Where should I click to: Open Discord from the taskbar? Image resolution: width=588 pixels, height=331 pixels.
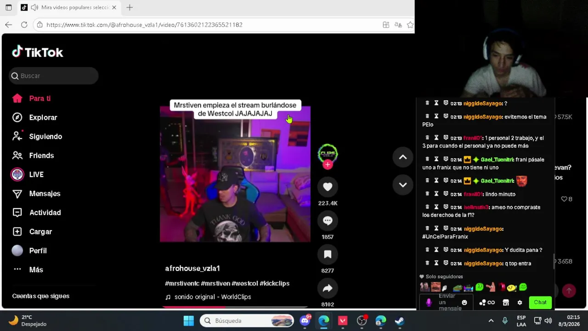(305, 321)
